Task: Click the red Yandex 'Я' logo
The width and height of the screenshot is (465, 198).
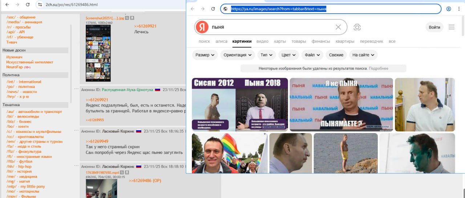Action: coord(202,27)
